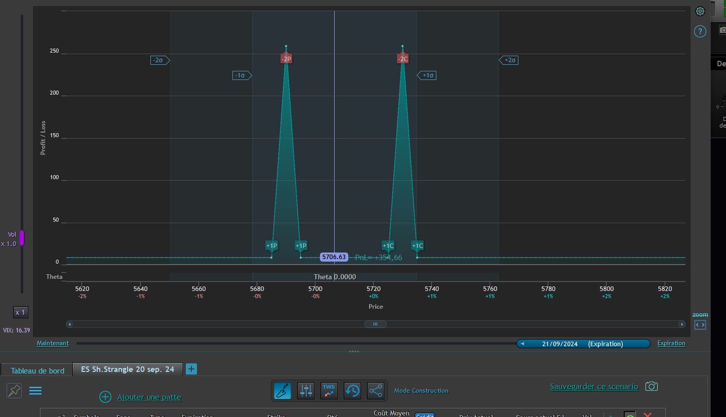The image size is (726, 417).
Task: Open the chart settings gear icon
Action: click(x=700, y=11)
